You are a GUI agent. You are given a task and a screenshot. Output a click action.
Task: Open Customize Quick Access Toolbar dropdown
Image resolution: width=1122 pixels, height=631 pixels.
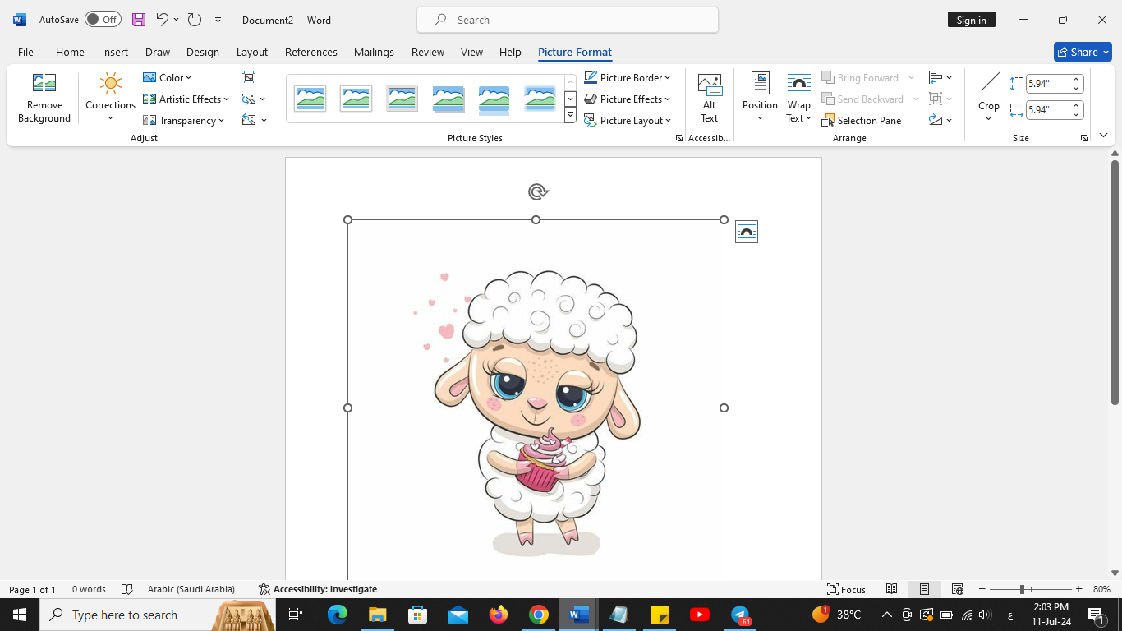click(x=218, y=20)
